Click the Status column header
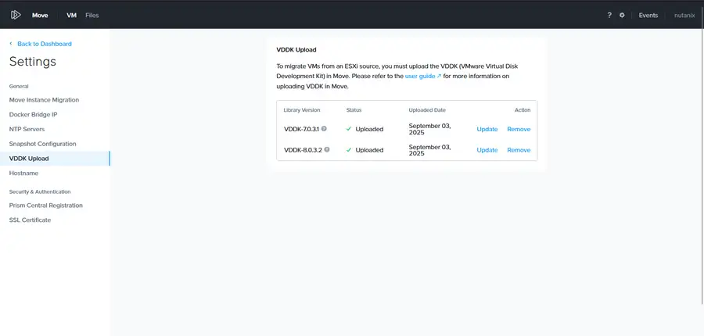The image size is (704, 336). point(354,110)
